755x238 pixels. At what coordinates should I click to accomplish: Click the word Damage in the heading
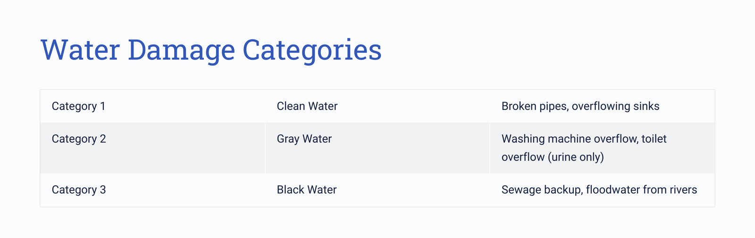pos(181,51)
